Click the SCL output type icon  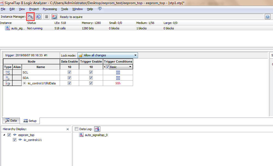pyautogui.click(x=8, y=72)
